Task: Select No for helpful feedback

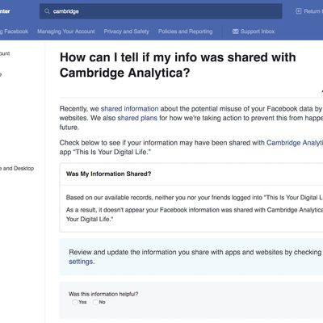Action: pyautogui.click(x=95, y=302)
